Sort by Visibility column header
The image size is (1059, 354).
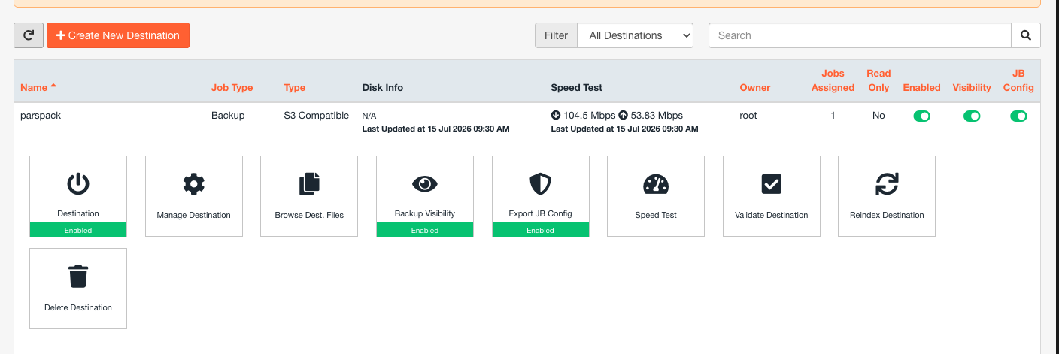pos(972,87)
